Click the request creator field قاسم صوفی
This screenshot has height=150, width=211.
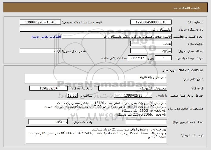pyautogui.click(x=117, y=37)
